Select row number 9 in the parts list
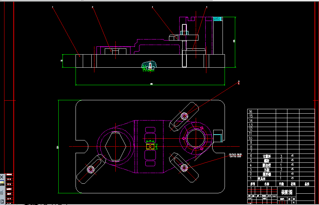Image resolution: width=319 pixels, height=205 pixels. pos(251,143)
